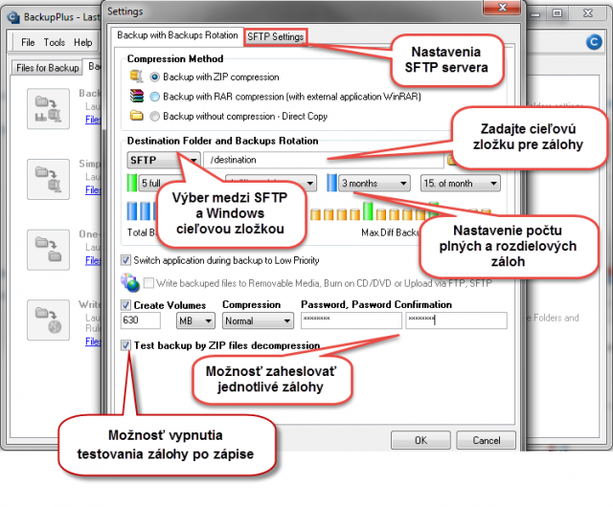Select Backup with ZIP compression radio button

tap(155, 77)
